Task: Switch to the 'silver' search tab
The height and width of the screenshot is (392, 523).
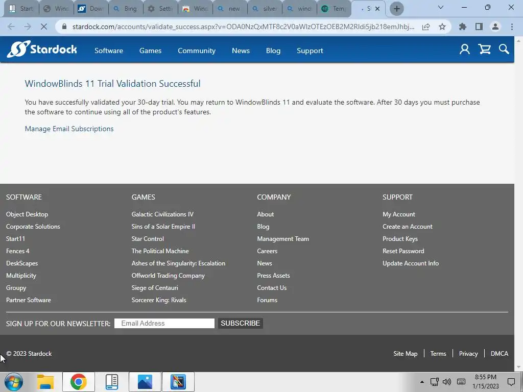Action: tap(265, 9)
